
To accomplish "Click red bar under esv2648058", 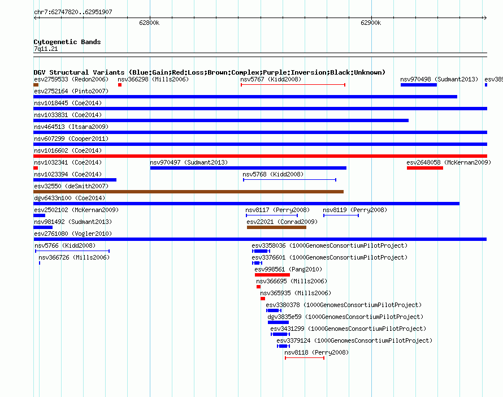I will (x=425, y=168).
